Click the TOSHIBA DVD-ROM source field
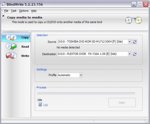The height and width of the screenshot is (124, 150). pyautogui.click(x=93, y=42)
